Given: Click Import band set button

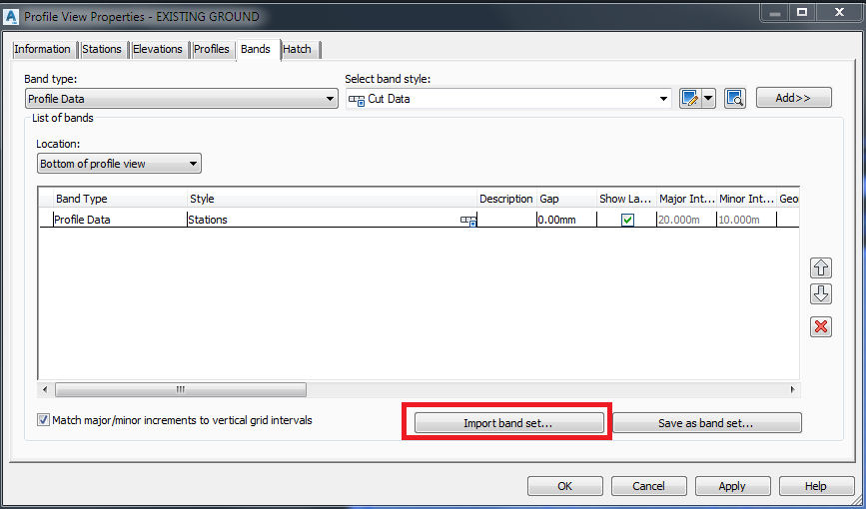Looking at the screenshot, I should click(508, 423).
